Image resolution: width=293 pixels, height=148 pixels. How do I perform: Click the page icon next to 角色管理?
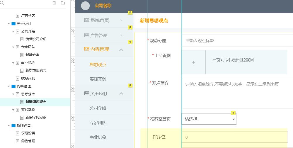click(x=17, y=141)
